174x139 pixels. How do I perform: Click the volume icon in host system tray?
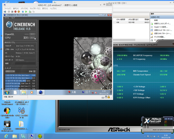155,136
